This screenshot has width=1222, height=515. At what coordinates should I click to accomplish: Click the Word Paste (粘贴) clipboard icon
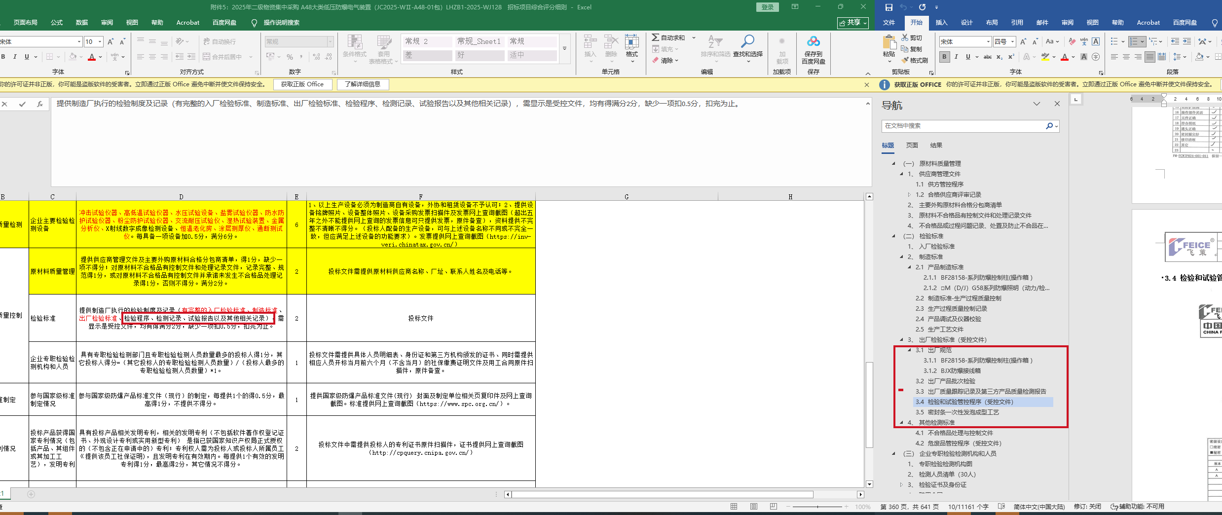tap(889, 42)
